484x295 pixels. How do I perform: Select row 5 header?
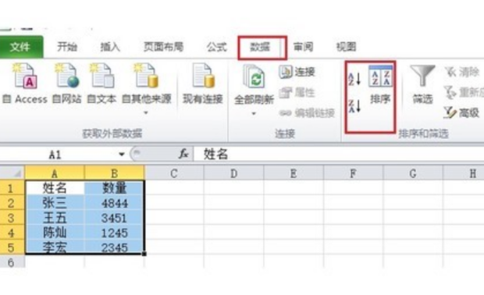click(x=12, y=247)
